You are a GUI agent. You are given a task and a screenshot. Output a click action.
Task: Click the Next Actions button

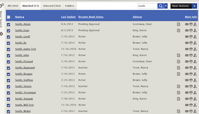[x=181, y=6]
